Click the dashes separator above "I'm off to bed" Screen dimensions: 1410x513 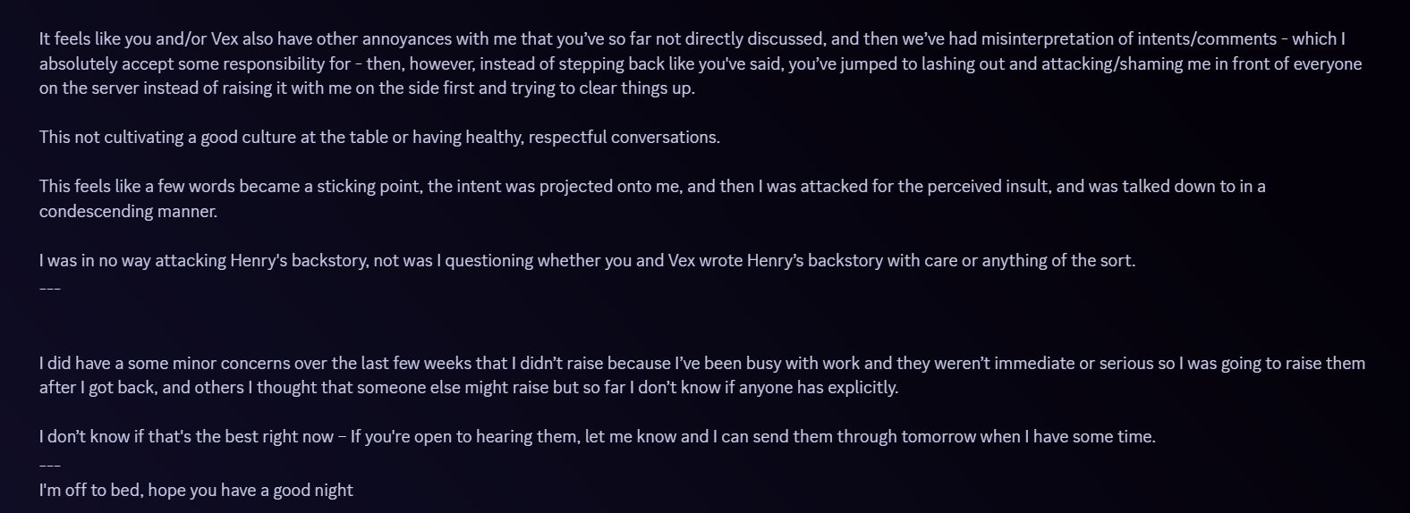coord(50,465)
